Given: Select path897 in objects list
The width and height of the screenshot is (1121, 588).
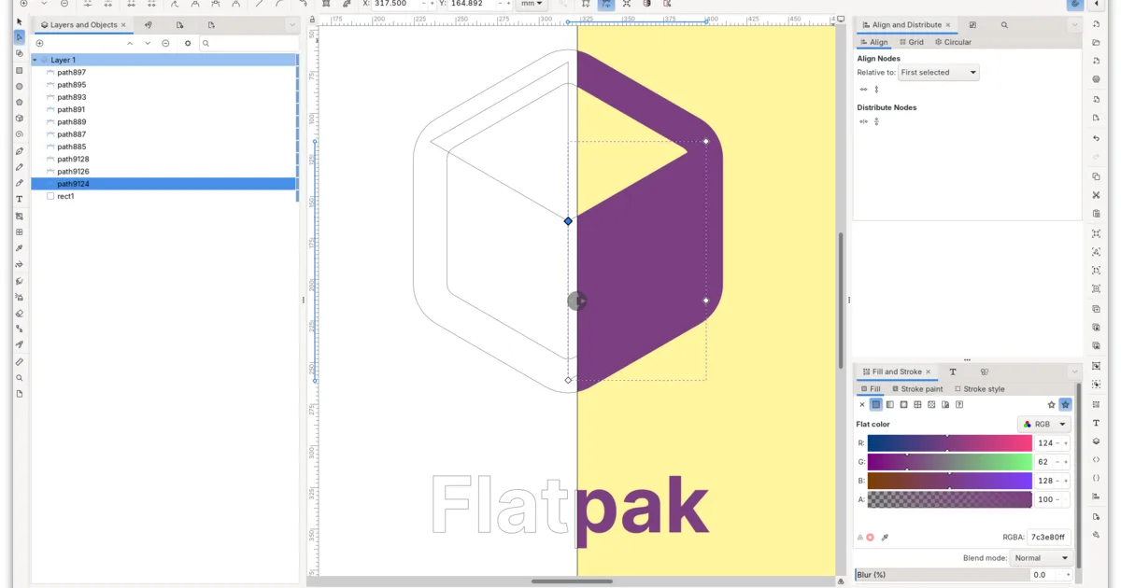Looking at the screenshot, I should coord(72,72).
